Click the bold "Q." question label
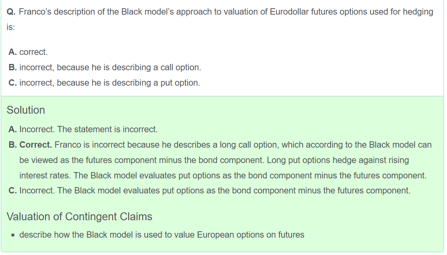The width and height of the screenshot is (447, 255). tap(11, 12)
